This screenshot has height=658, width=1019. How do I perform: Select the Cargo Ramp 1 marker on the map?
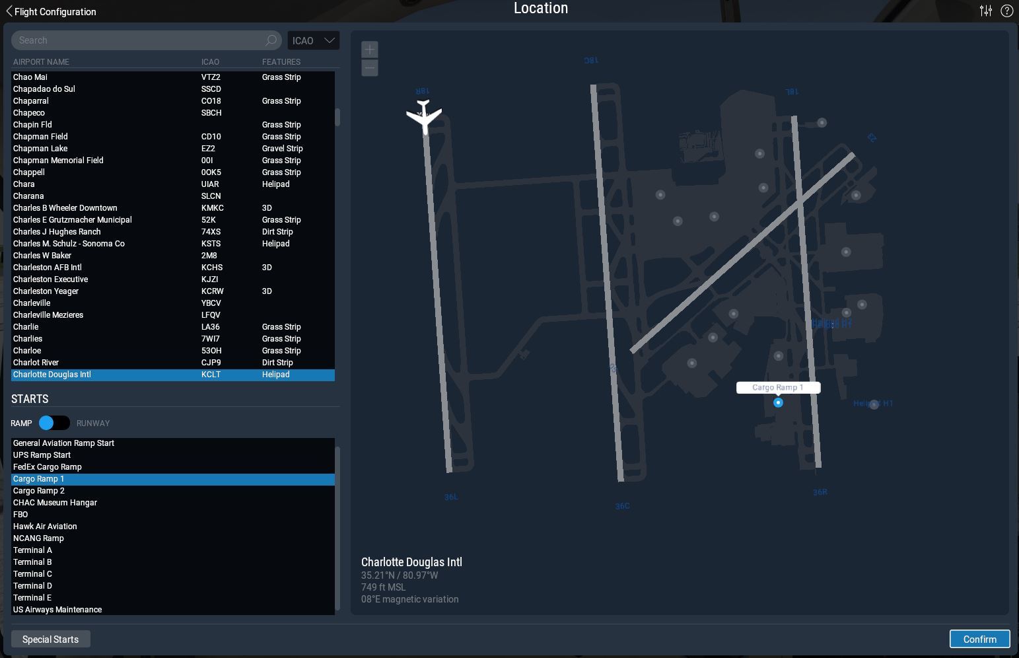[x=778, y=403]
